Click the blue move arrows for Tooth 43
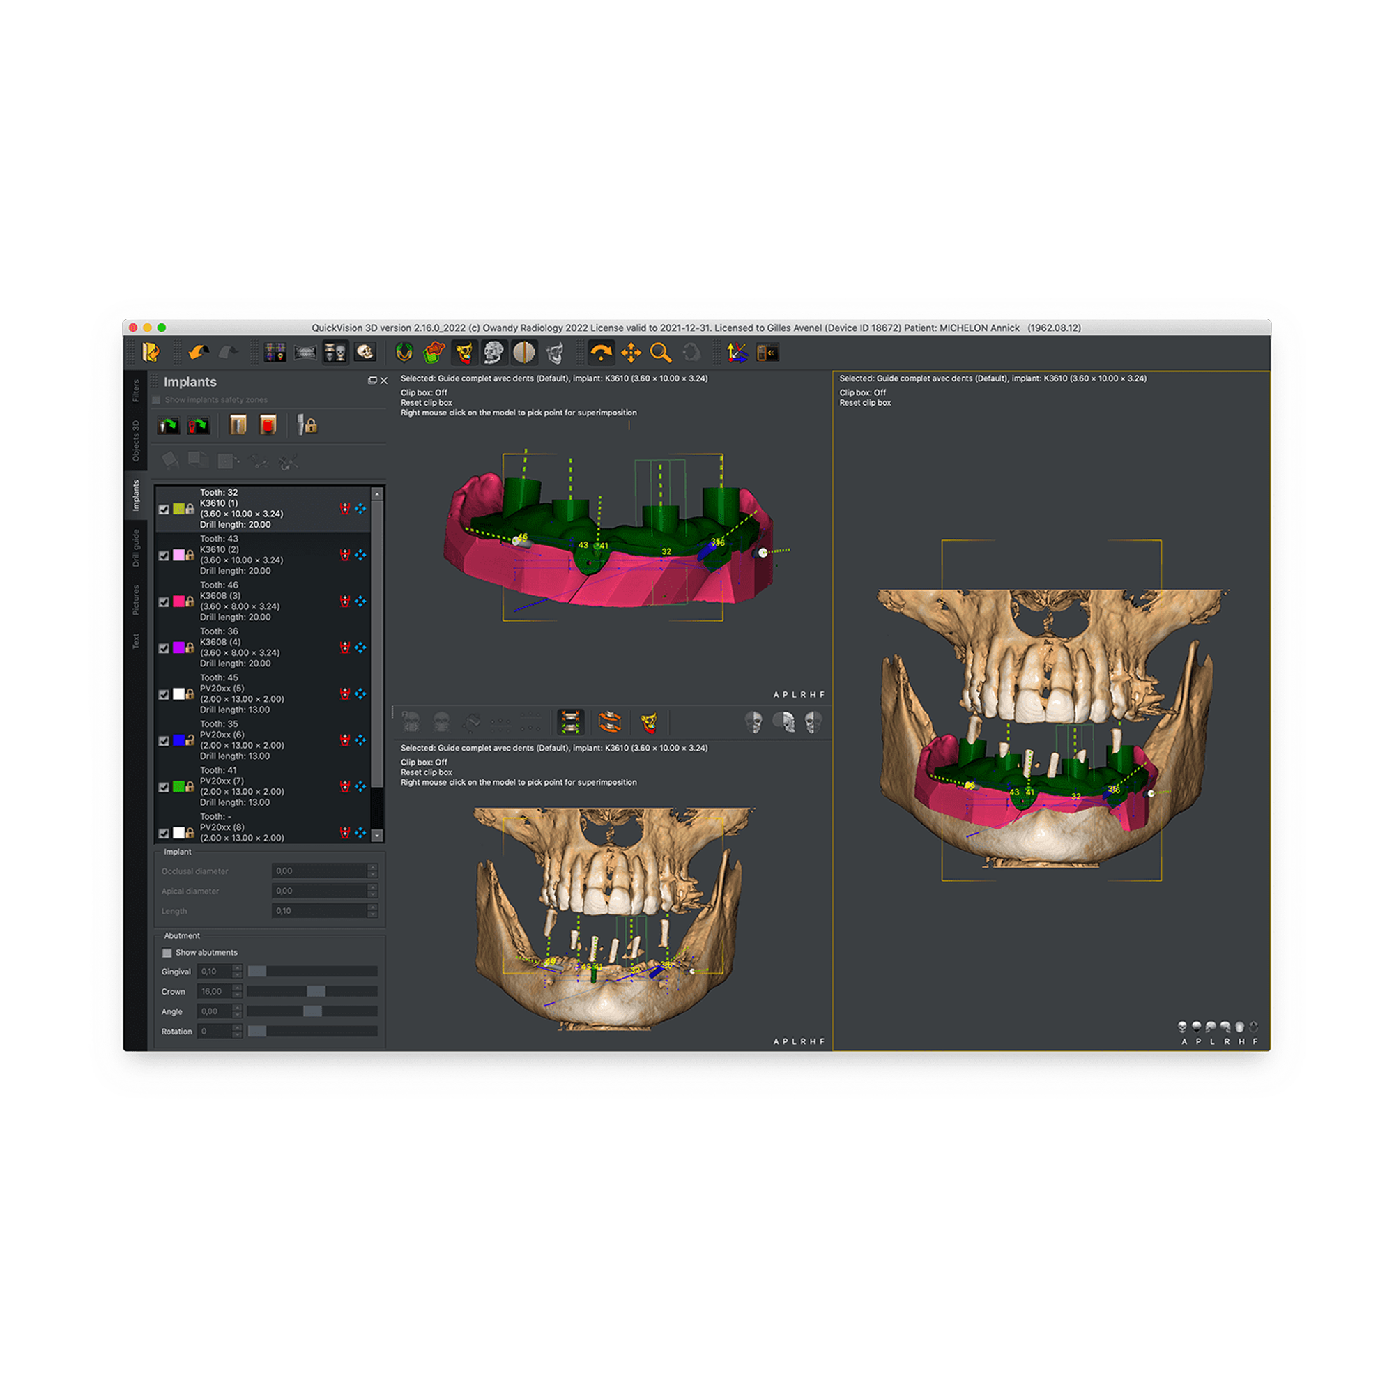 [x=360, y=555]
